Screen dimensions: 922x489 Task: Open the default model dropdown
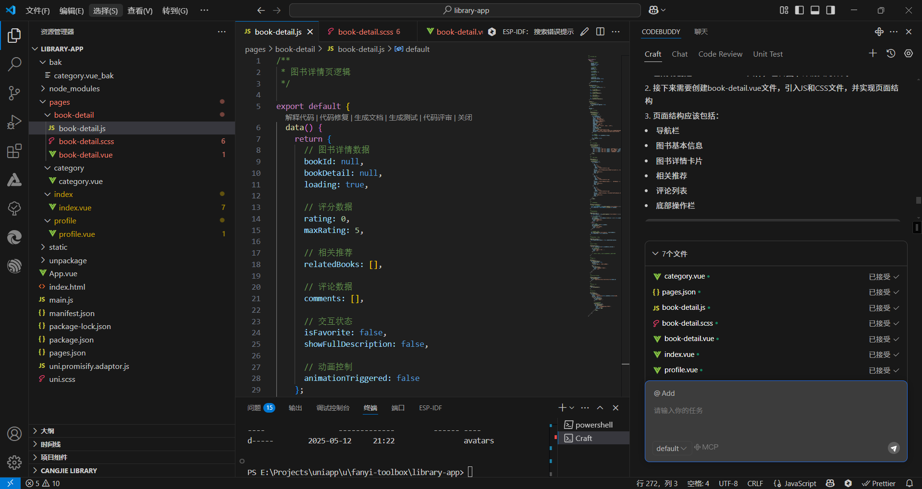coord(671,448)
